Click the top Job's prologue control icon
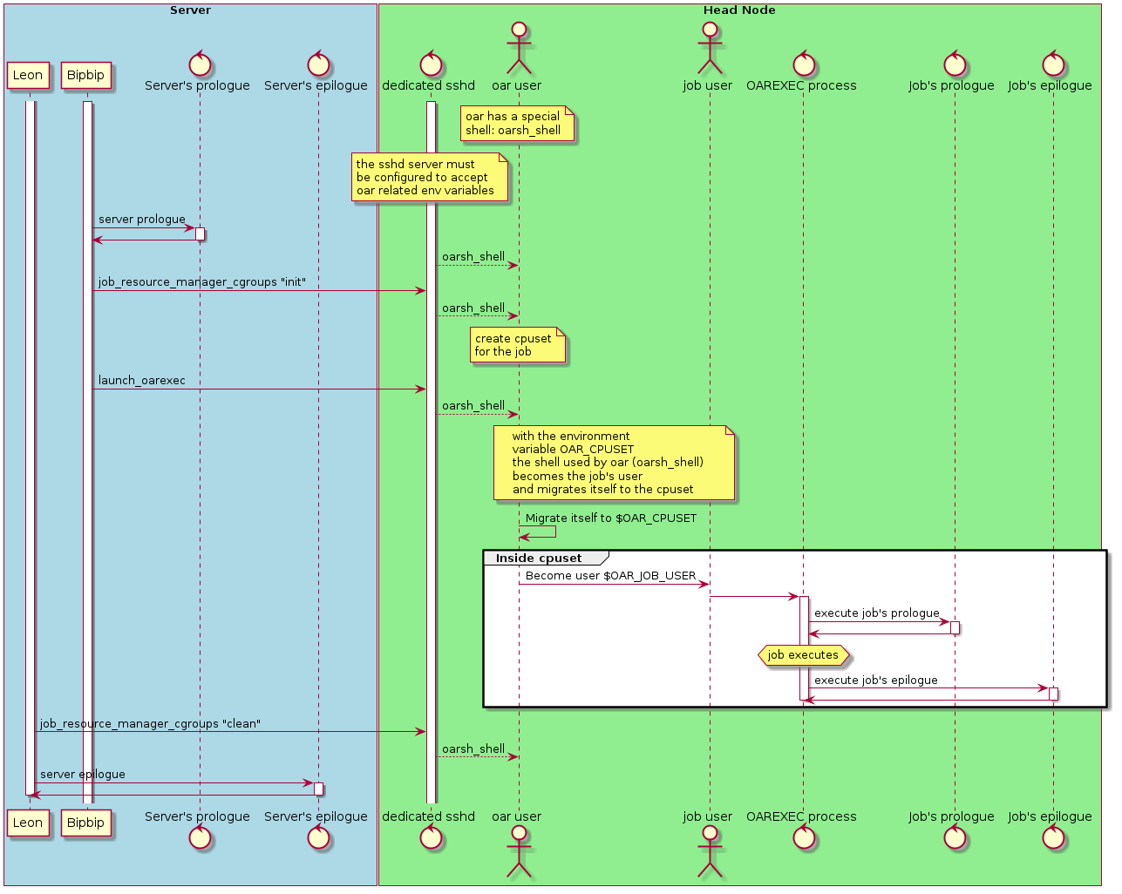 [955, 64]
